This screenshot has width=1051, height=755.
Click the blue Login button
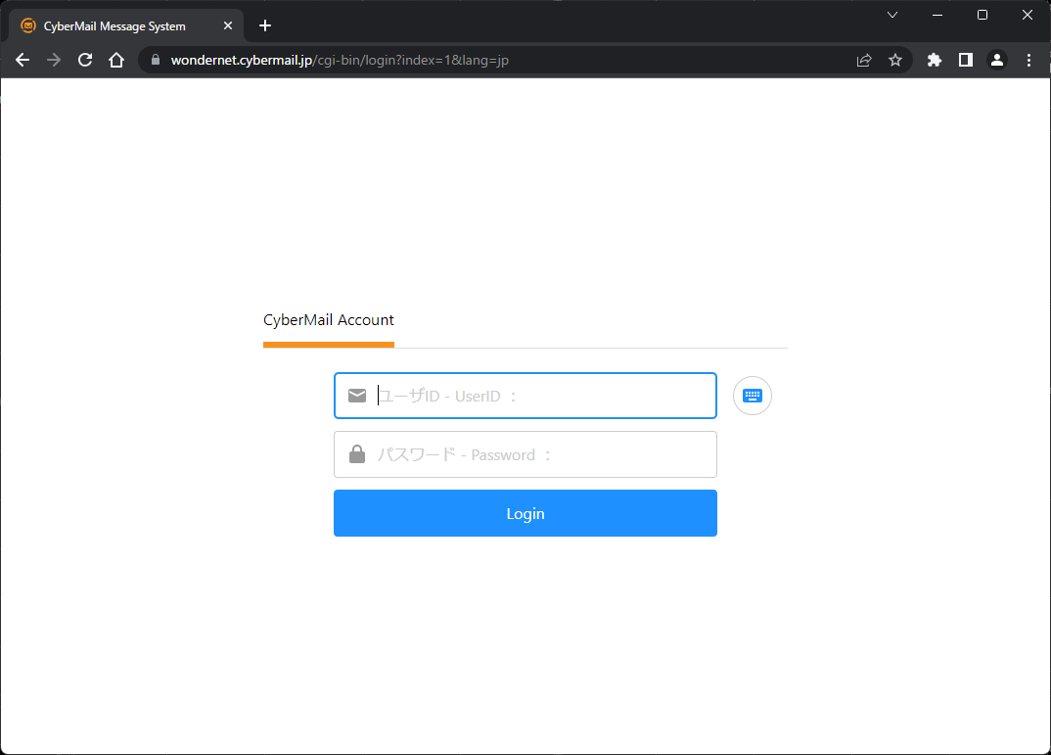coord(525,513)
